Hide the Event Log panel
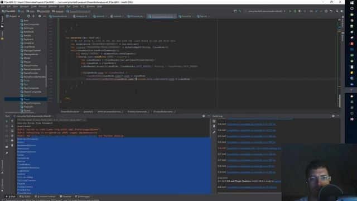 click(338, 116)
